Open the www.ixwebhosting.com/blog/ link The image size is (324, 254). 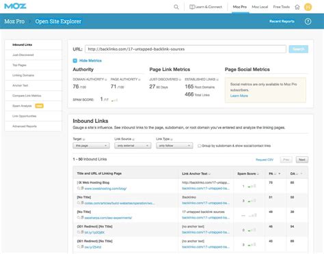click(x=105, y=188)
